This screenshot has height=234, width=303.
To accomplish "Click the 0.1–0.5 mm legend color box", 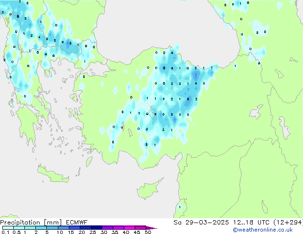I will point(8,228).
